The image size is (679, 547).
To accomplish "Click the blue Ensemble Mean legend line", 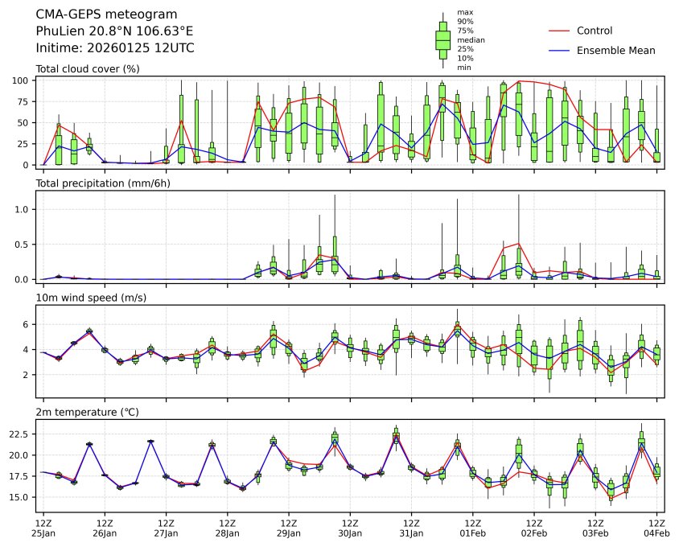I will tap(559, 50).
